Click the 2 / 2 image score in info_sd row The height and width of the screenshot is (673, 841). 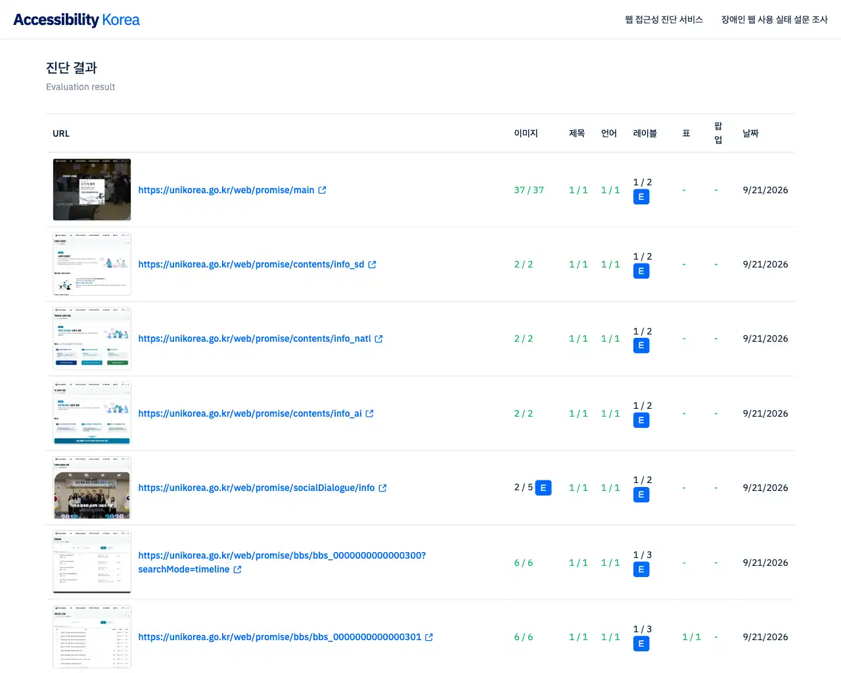coord(524,264)
